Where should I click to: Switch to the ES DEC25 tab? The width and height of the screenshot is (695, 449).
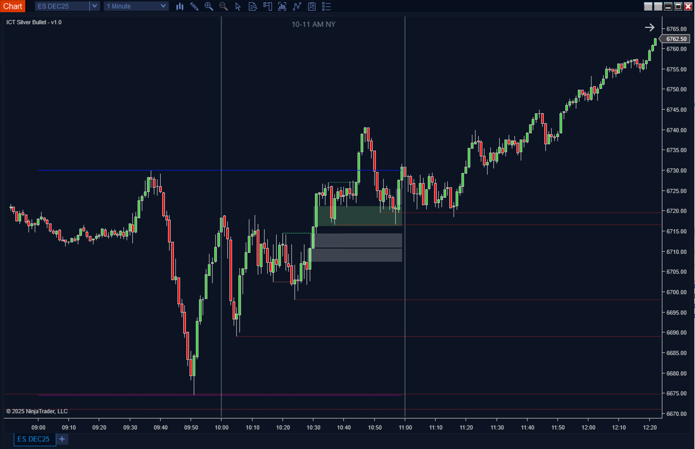tap(35, 439)
